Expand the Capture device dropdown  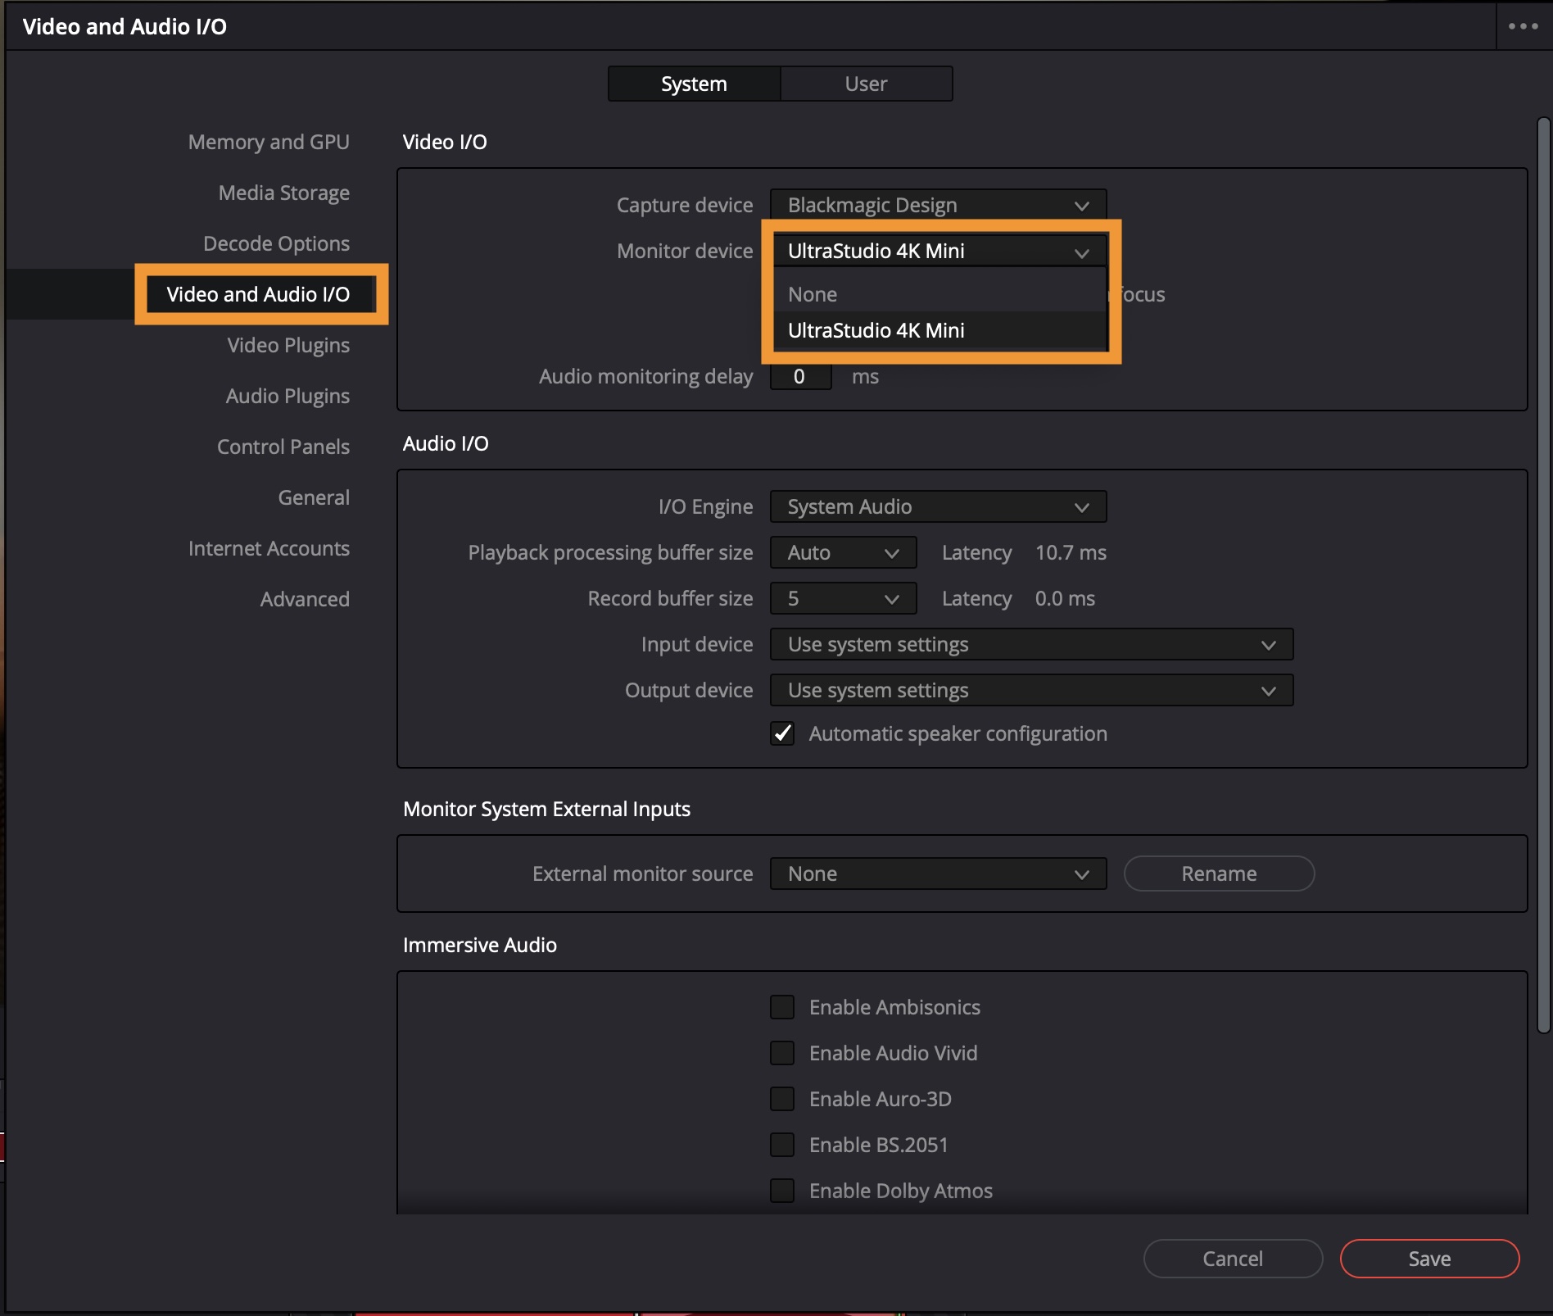938,205
